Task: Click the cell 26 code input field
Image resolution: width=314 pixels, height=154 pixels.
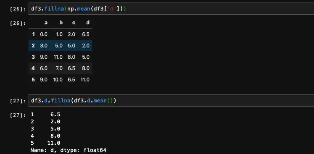Action: coord(172,9)
